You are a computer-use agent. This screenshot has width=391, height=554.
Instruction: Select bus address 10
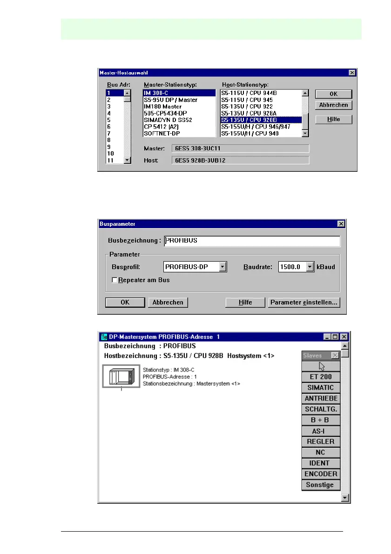pyautogui.click(x=115, y=154)
